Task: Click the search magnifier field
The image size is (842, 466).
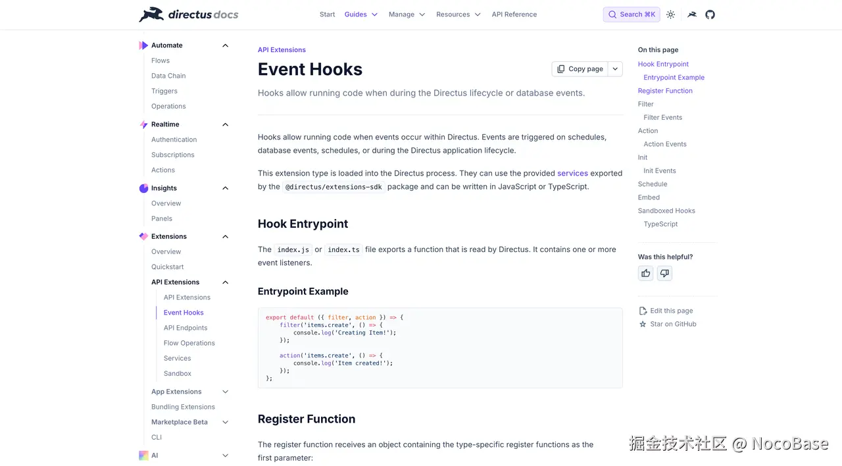Action: [631, 14]
